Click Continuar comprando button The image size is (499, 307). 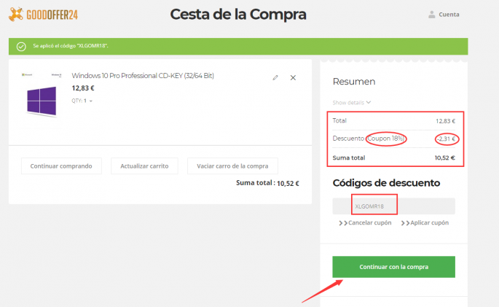(61, 166)
